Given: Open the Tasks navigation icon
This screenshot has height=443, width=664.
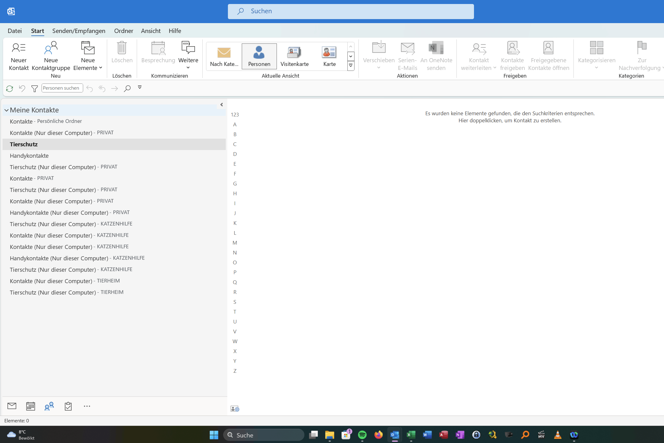Looking at the screenshot, I should coord(68,406).
